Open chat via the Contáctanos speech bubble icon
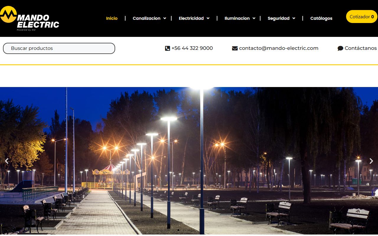This screenshot has width=378, height=236. (340, 48)
